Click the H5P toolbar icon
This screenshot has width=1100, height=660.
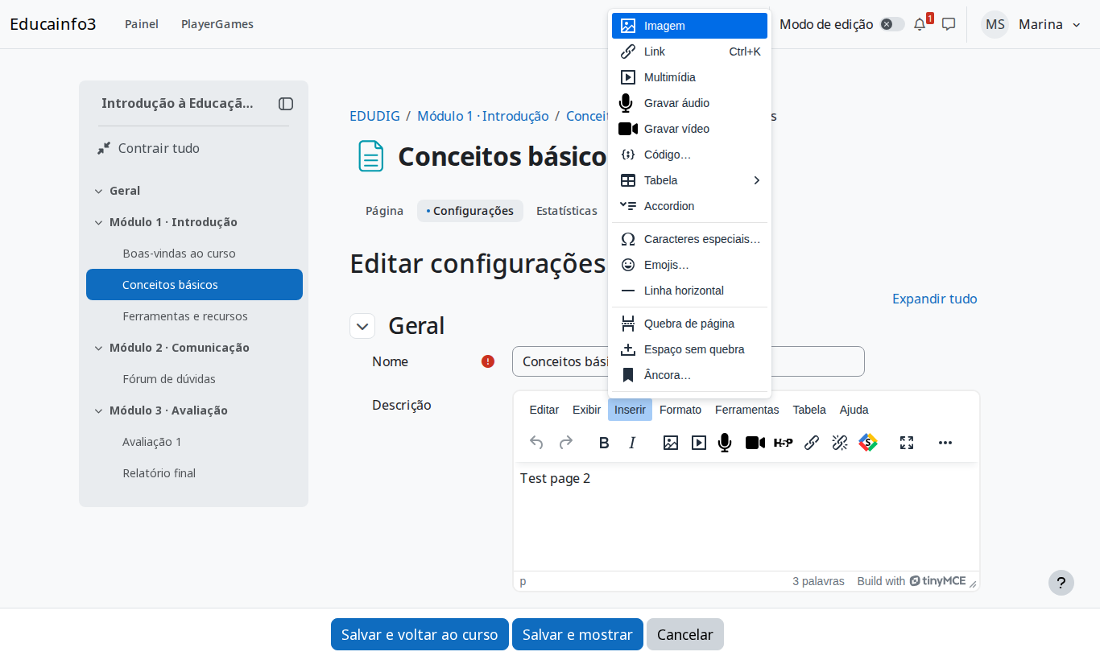coord(784,443)
